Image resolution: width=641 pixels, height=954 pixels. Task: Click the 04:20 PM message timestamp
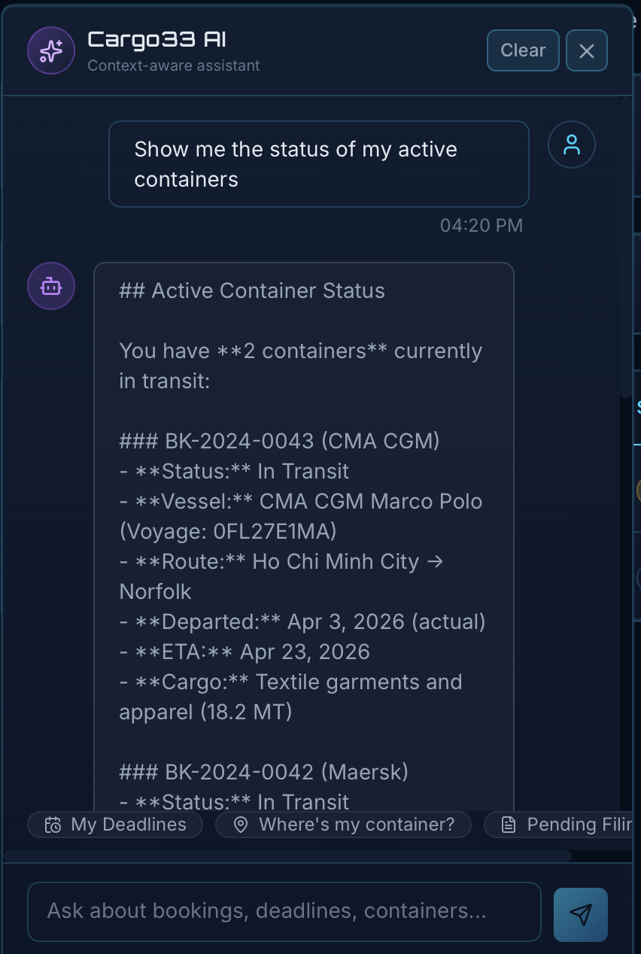coord(481,226)
